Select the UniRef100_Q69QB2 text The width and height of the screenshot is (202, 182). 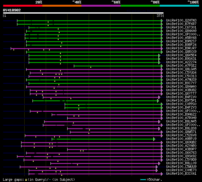(x=181, y=142)
